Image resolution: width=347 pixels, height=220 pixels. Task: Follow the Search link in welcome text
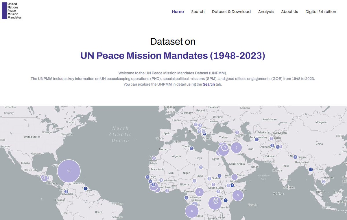click(209, 84)
